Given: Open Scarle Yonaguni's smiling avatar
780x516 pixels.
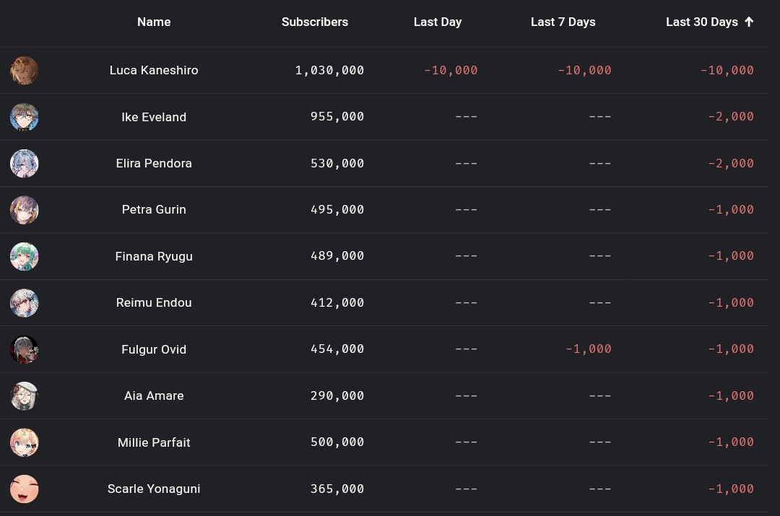Looking at the screenshot, I should click(x=25, y=489).
